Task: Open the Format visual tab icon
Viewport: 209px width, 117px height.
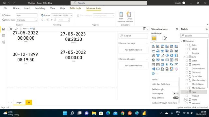Action: pos(165,38)
